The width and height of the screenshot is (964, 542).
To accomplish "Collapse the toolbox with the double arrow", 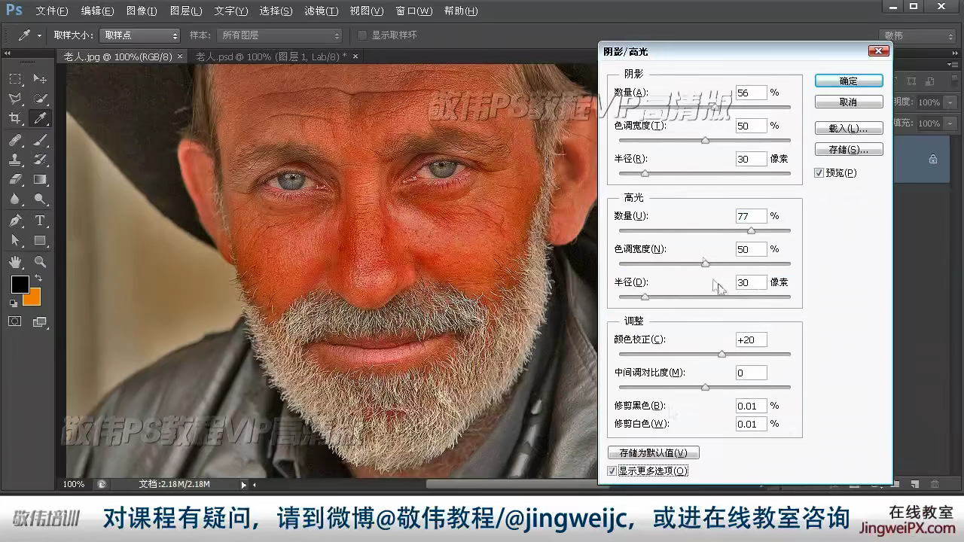I will (x=8, y=53).
